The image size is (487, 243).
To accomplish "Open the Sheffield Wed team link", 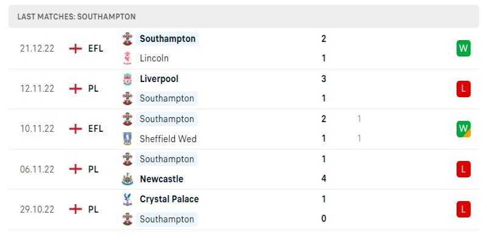I will (168, 139).
